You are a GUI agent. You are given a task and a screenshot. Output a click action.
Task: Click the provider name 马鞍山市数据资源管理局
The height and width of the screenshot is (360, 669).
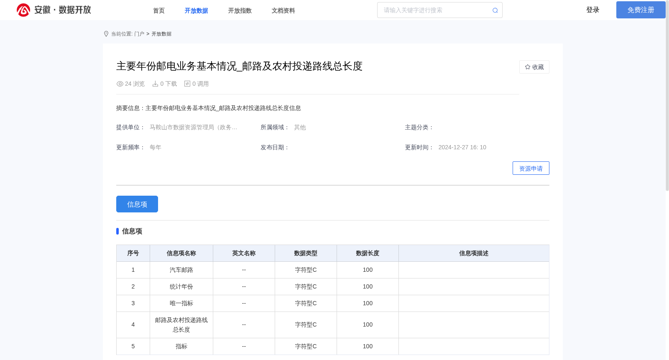[x=194, y=127]
